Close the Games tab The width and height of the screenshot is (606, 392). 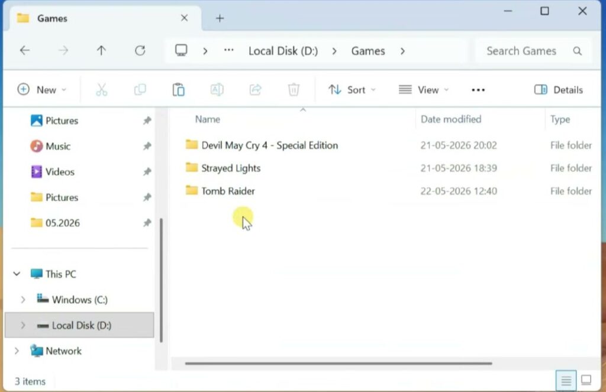(185, 18)
